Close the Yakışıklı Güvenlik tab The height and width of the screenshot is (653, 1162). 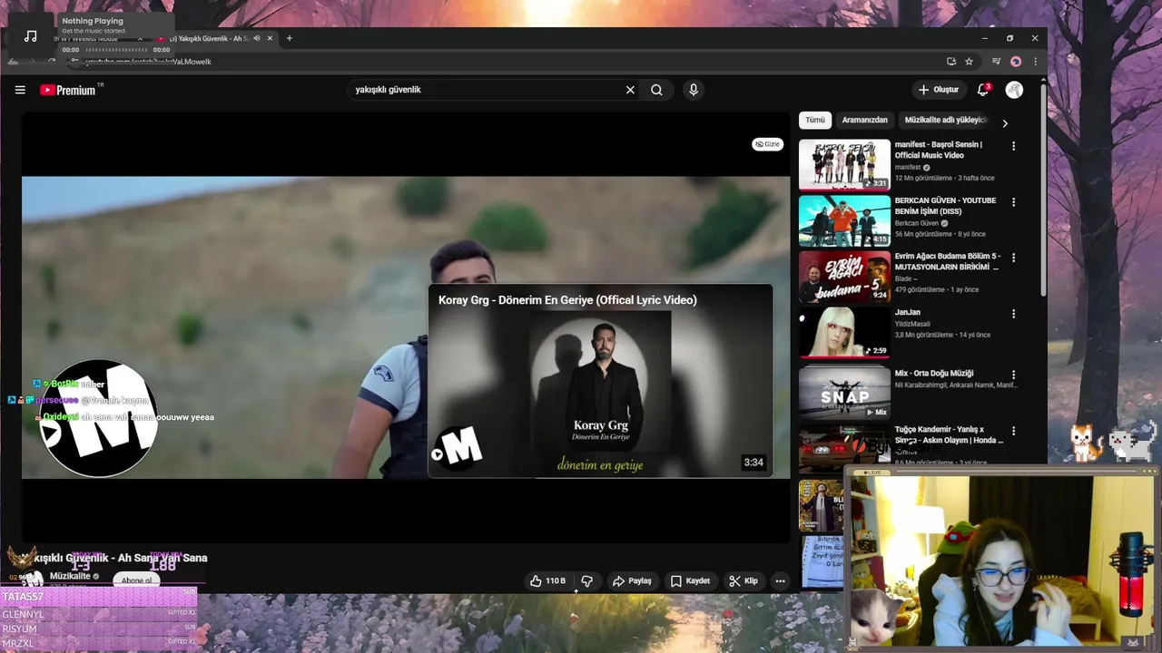click(x=270, y=38)
